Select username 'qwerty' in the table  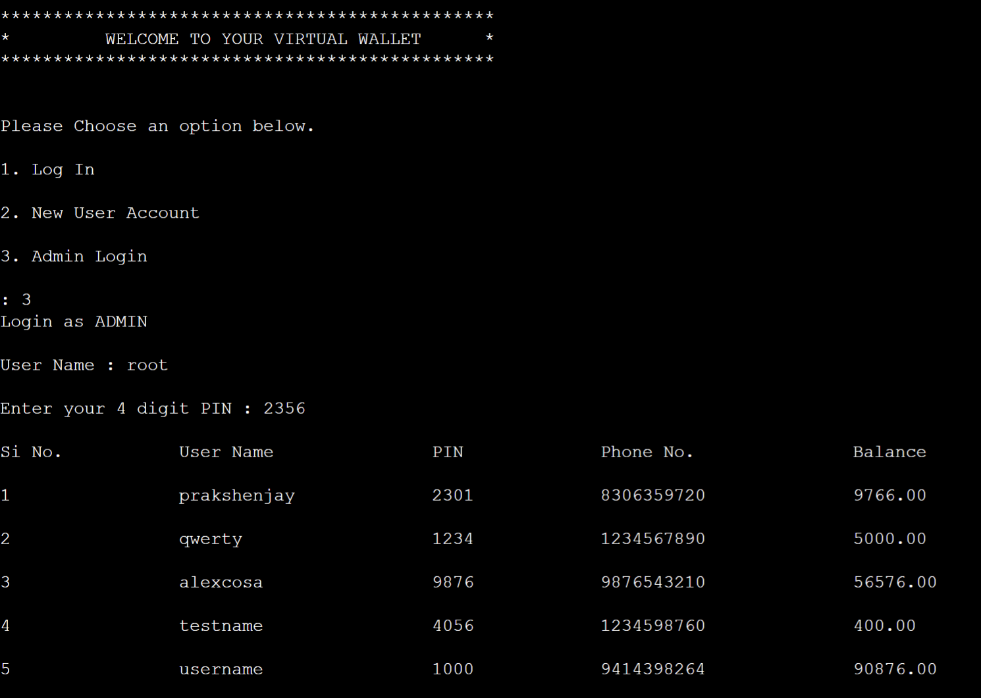(211, 539)
